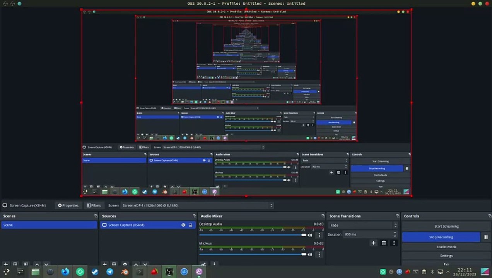492x278 pixels.
Task: Switch to OBS Studio taskbar icon
Action: (169, 272)
